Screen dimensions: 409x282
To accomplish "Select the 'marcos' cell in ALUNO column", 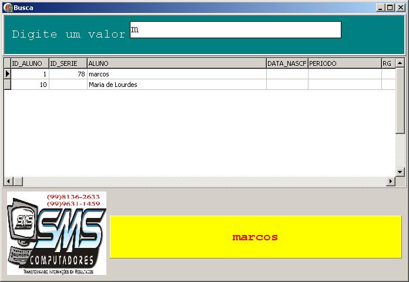I will click(x=176, y=74).
